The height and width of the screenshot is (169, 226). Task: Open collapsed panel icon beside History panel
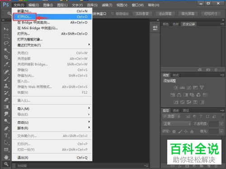coord(155,28)
